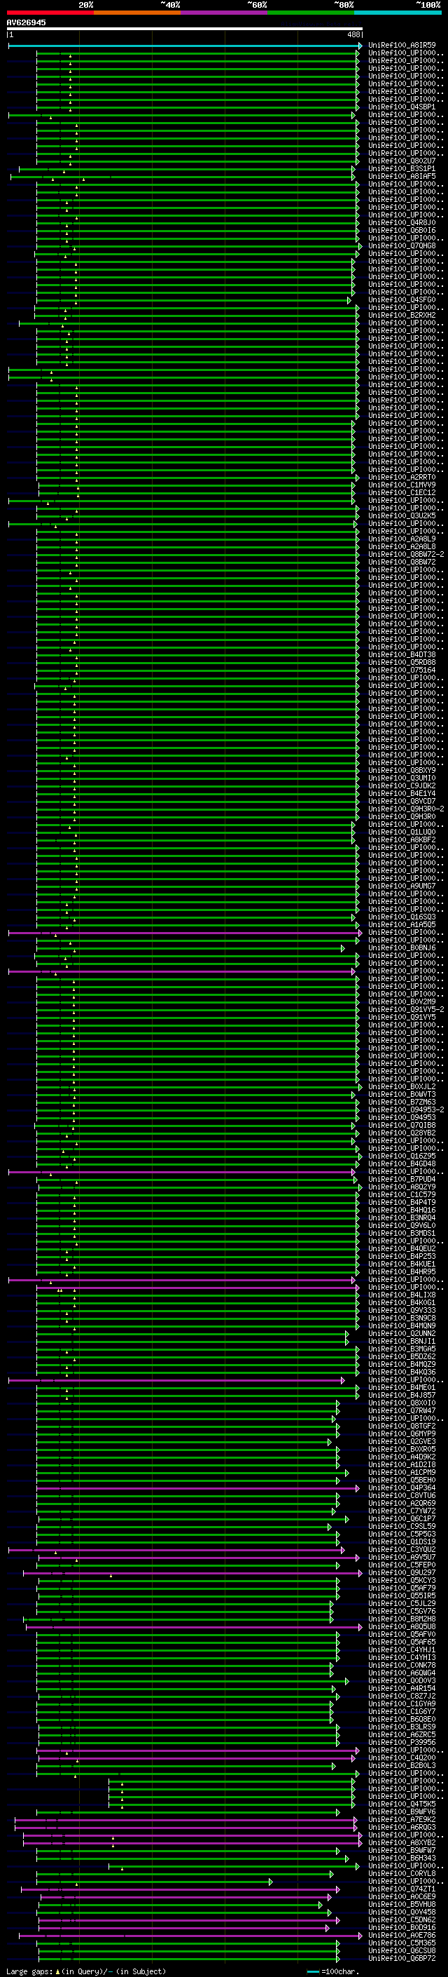Viewport: 448px width, 1977px height.
Task: Click the red ~20% identity legend segment
Action: click(50, 13)
